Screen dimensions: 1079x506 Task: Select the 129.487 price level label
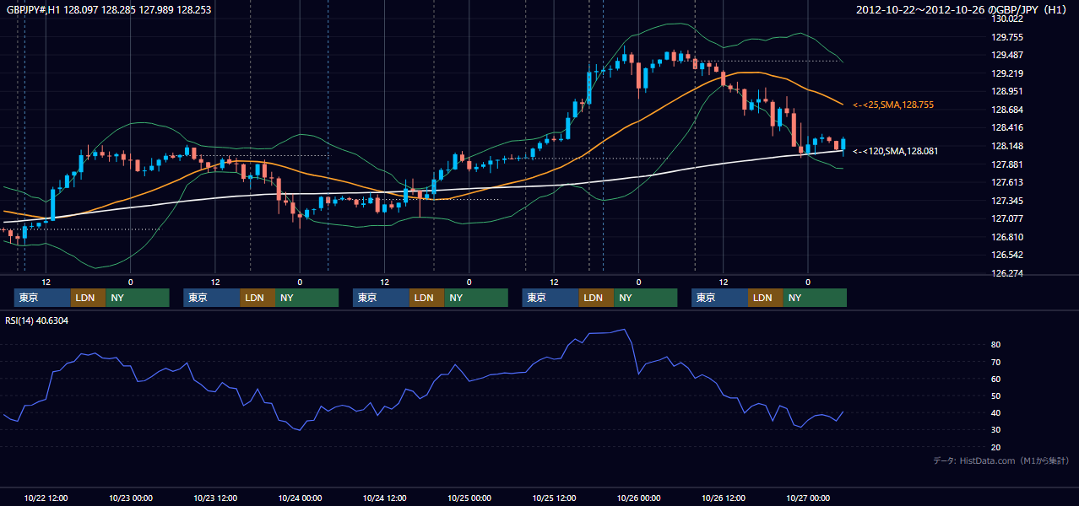(1008, 55)
